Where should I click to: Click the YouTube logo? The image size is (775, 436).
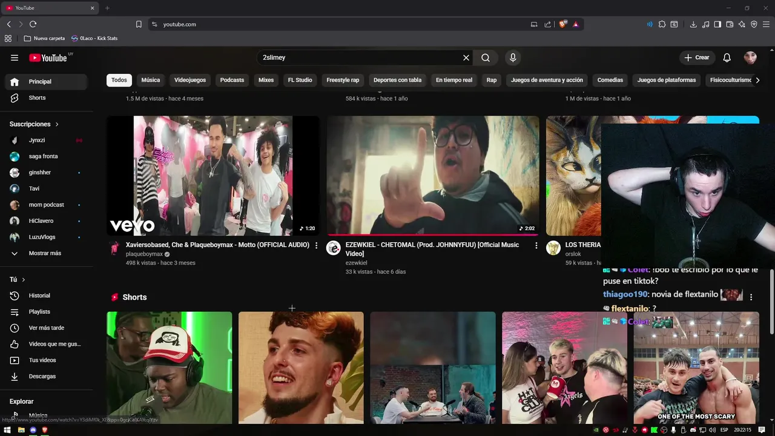(x=48, y=58)
